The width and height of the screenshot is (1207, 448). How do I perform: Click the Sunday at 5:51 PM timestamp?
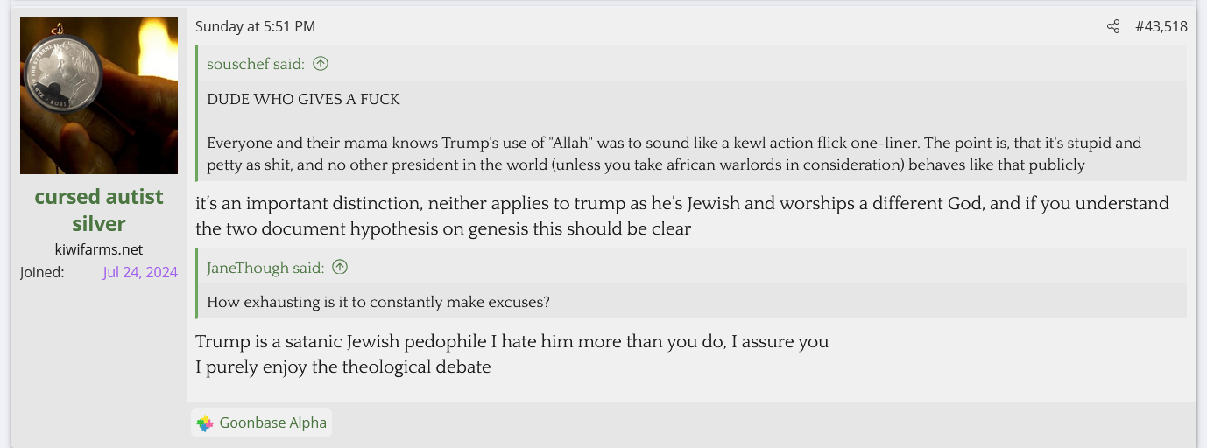[x=255, y=26]
